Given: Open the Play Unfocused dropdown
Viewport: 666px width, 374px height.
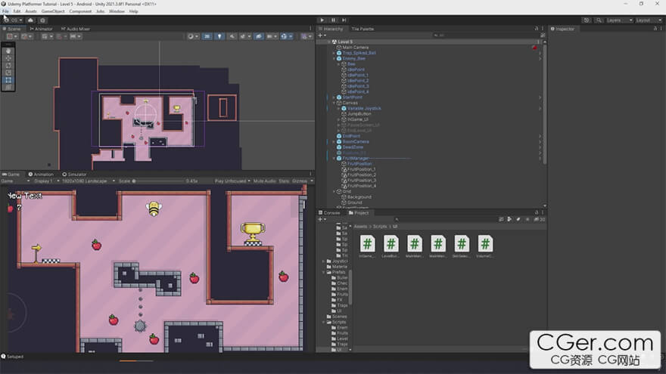Looking at the screenshot, I should [232, 181].
